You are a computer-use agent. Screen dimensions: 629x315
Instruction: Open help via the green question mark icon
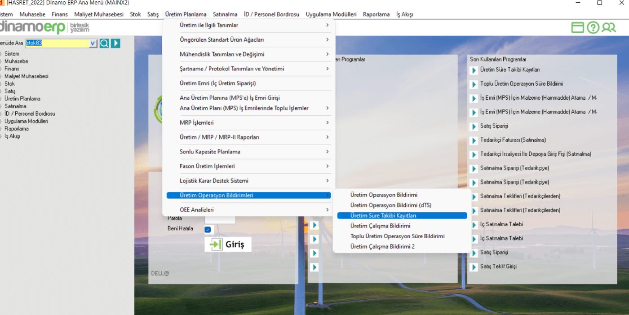coord(593,27)
